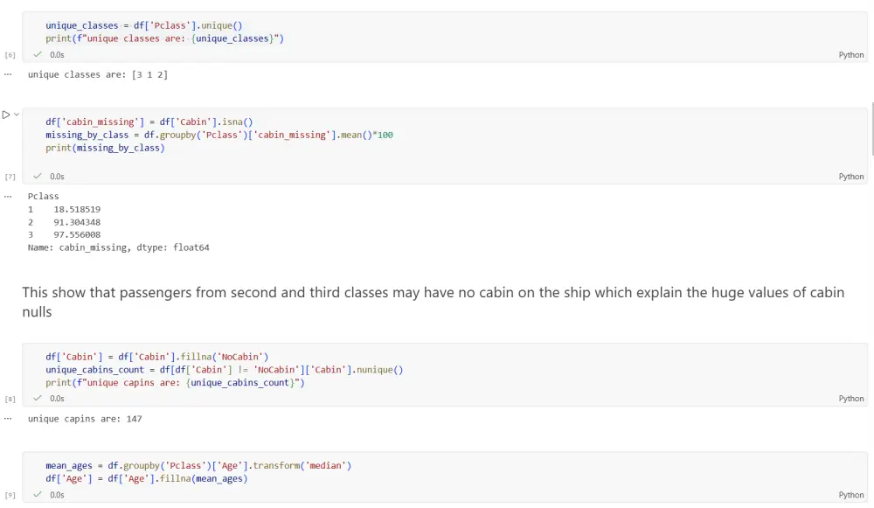Click execution count [9] label
874x508 pixels.
(x=10, y=495)
